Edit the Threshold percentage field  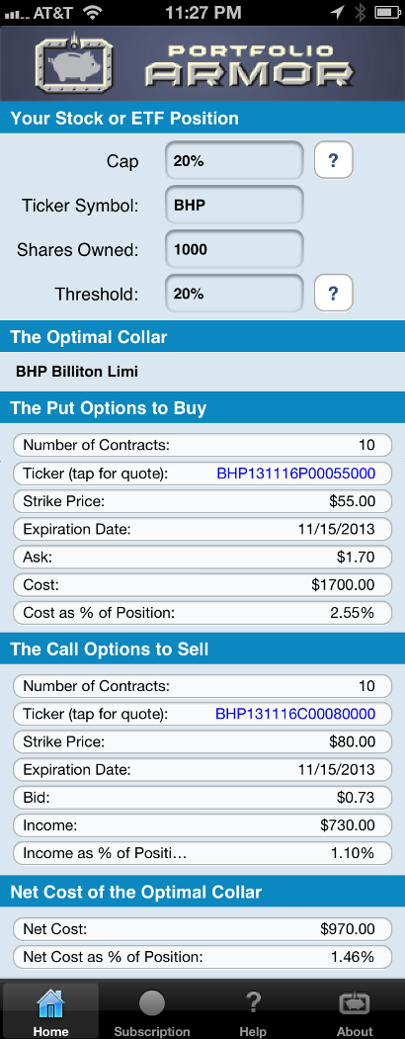coord(234,294)
